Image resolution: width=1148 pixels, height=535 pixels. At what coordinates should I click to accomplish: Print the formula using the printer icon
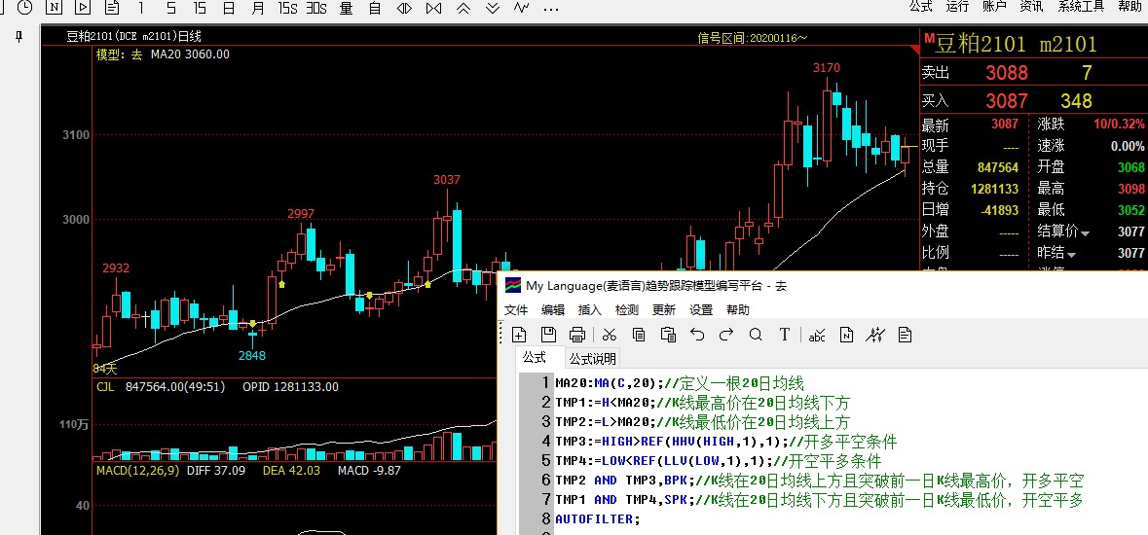pos(577,335)
